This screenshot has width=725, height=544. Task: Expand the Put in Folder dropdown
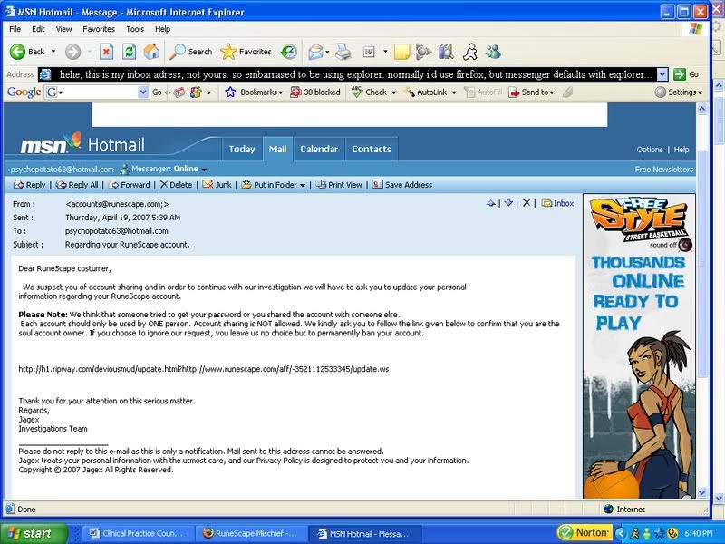point(303,186)
